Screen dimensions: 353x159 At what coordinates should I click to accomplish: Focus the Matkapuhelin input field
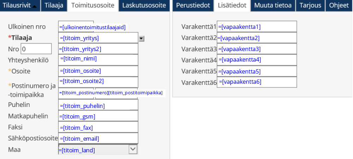tap(98, 116)
